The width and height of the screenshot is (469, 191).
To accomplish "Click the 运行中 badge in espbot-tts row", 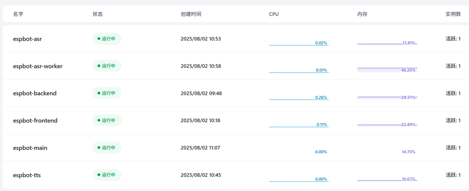I will click(106, 175).
